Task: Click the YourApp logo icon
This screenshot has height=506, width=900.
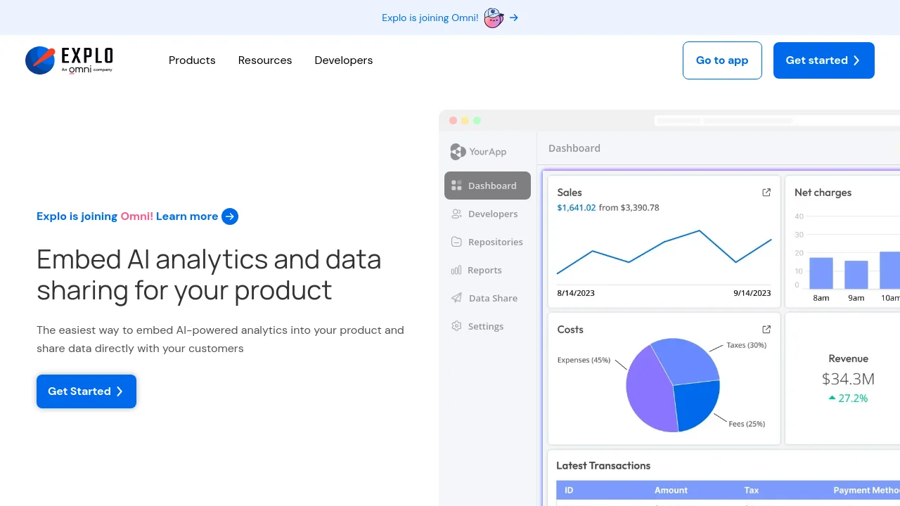Action: 458,151
